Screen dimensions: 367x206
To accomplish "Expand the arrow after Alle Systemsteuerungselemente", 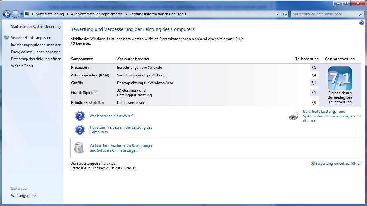I will pos(126,14).
